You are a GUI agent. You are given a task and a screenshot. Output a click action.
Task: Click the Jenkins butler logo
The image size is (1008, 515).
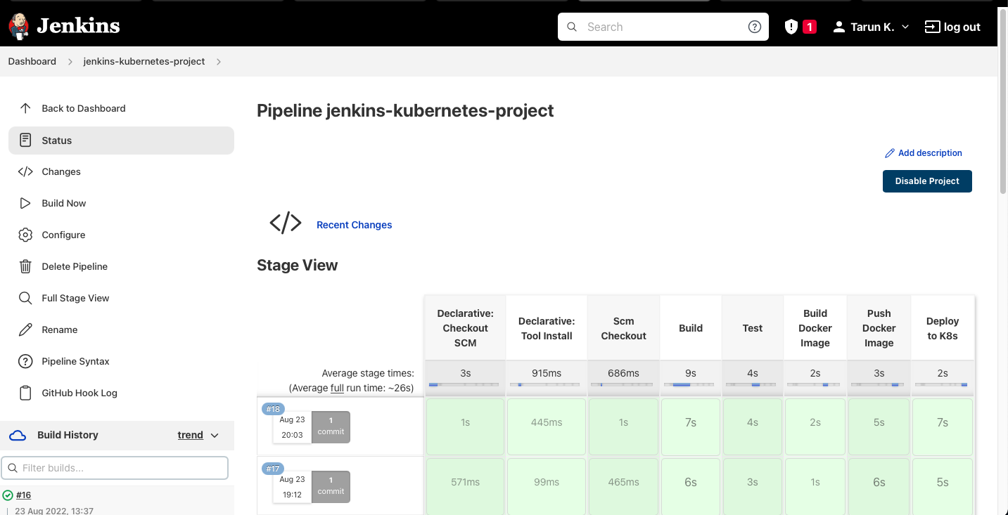pos(18,26)
